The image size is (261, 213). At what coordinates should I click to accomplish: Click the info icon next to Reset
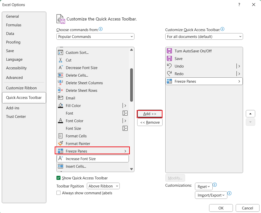click(215, 185)
